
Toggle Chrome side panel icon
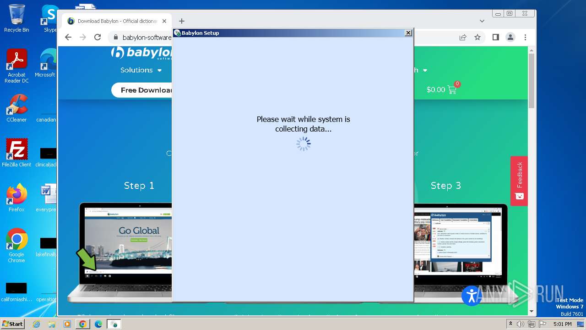[496, 37]
